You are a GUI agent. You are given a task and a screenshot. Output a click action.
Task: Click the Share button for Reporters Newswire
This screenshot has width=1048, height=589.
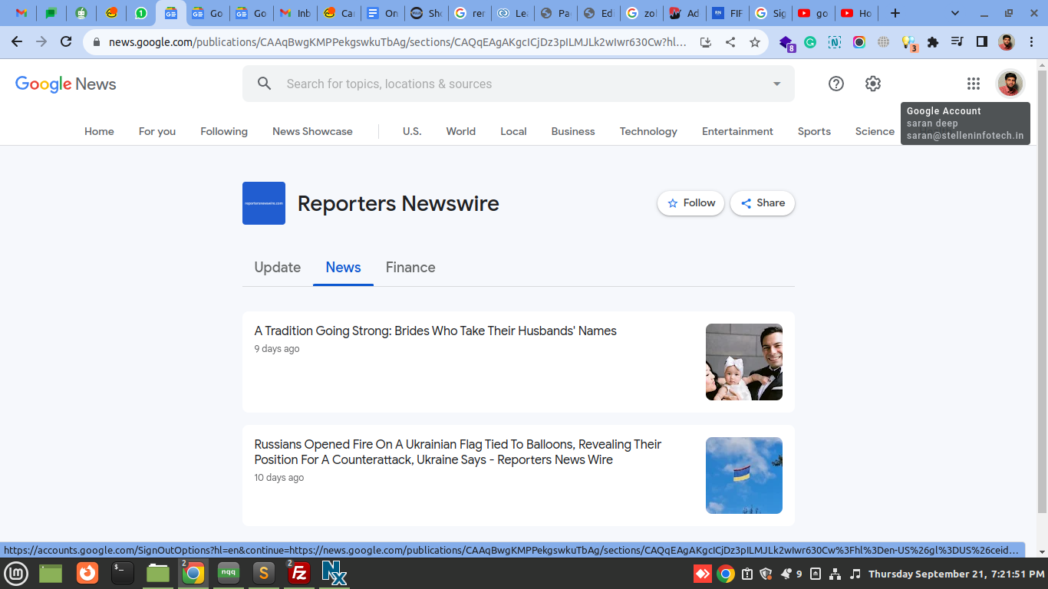(x=763, y=203)
